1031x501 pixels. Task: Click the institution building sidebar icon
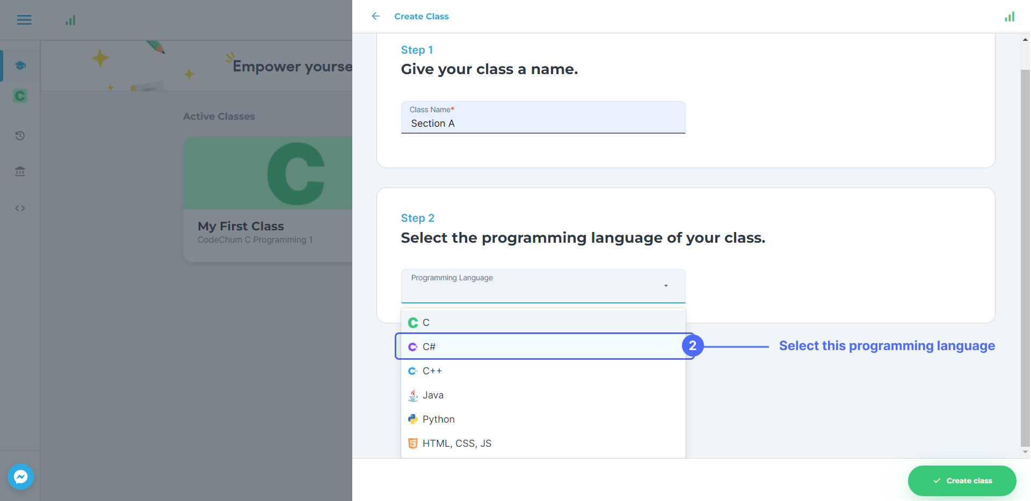[20, 171]
